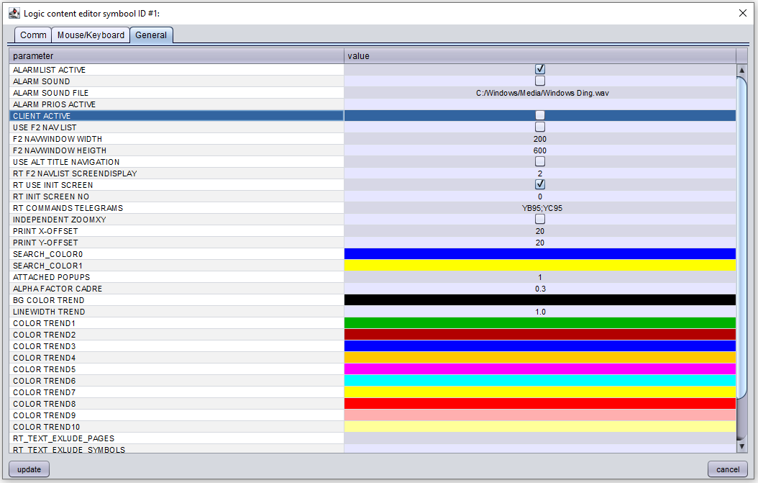Select the yellow SEARCH_COLOR1 swatch
This screenshot has width=758, height=483.
(539, 265)
